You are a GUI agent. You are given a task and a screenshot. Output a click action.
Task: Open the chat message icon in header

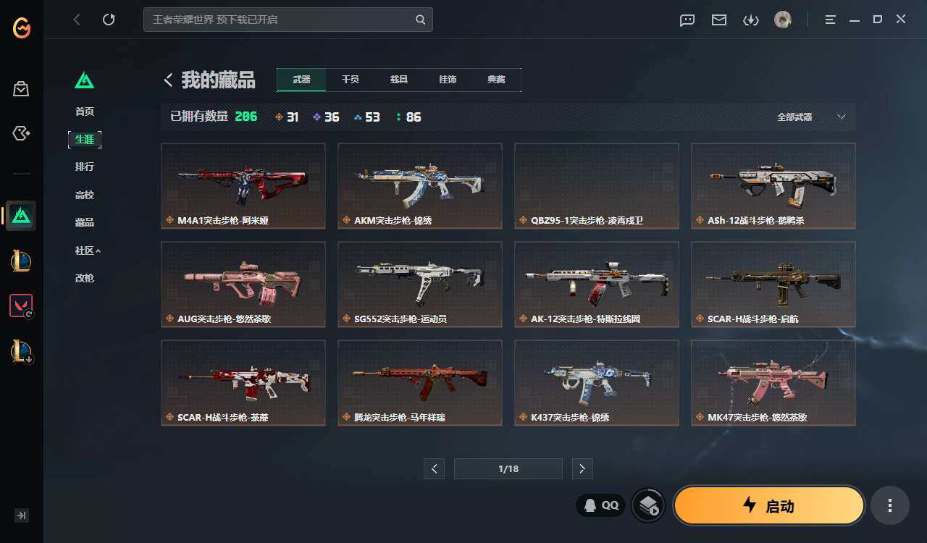(687, 20)
